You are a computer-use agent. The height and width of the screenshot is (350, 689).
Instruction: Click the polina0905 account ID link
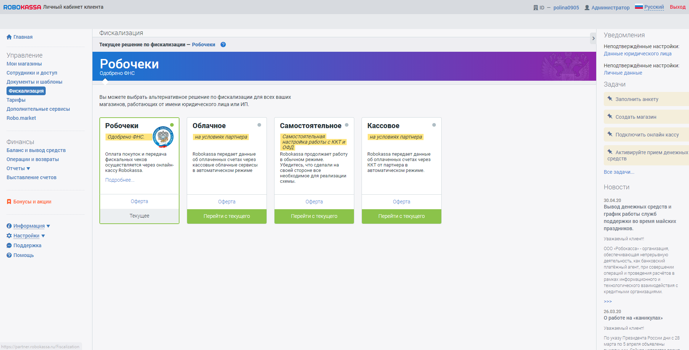566,8
